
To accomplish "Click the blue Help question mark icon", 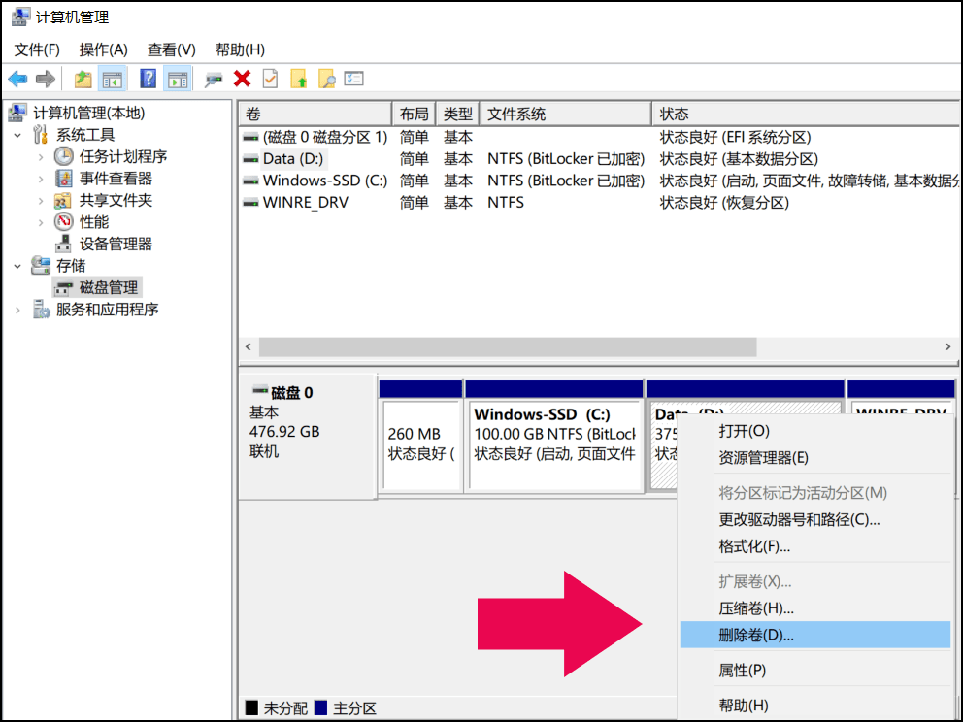I will (x=148, y=80).
